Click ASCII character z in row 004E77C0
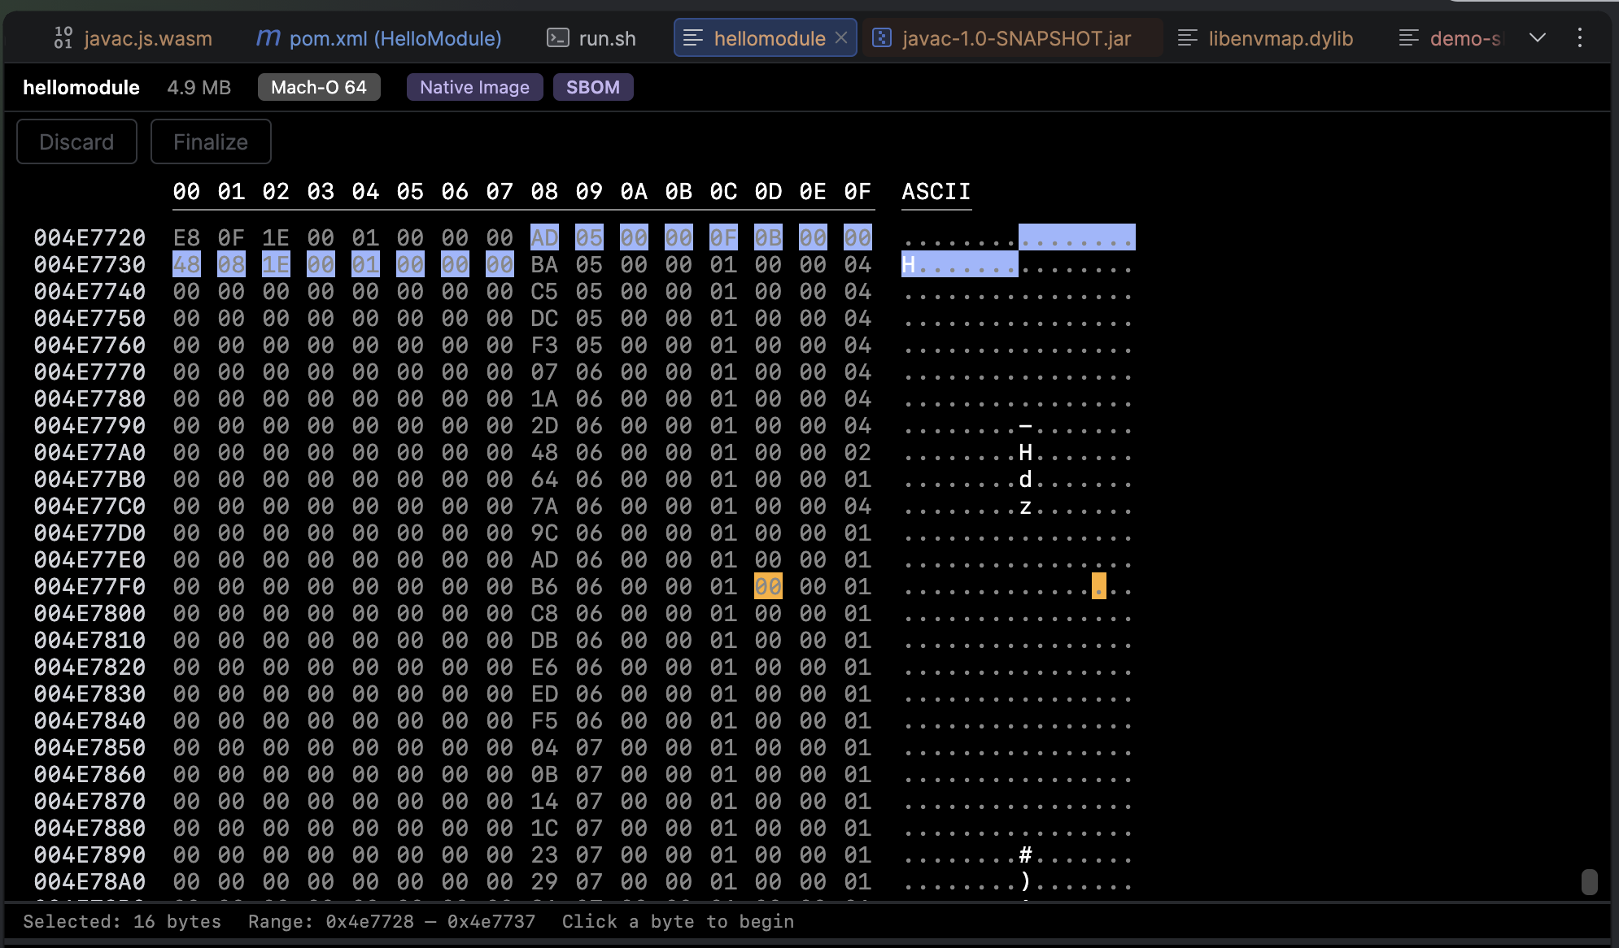1619x948 pixels. pos(1025,506)
